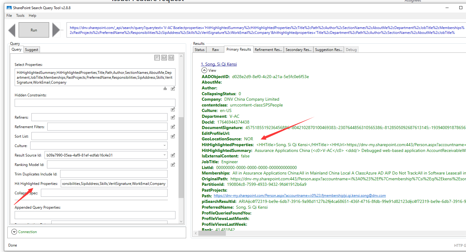Open the Result Source Id dropdown
Image resolution: width=466 pixels, height=252 pixels.
point(164,155)
